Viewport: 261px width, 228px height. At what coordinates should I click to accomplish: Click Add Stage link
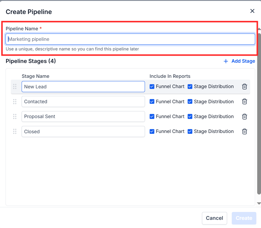click(239, 61)
